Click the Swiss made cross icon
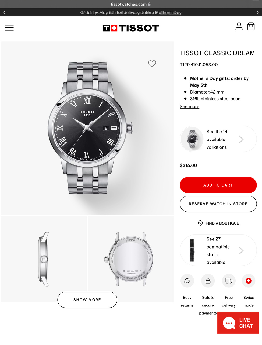Screen dimensions: 262x345 (x=249, y=281)
